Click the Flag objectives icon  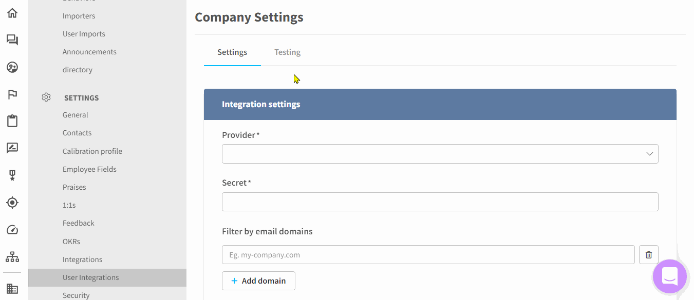12,94
